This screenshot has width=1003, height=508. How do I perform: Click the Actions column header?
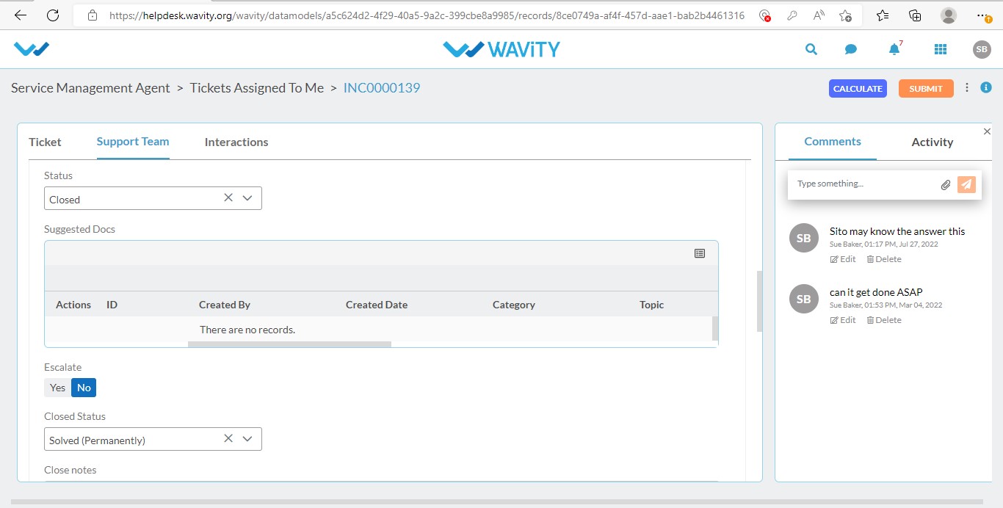coord(73,305)
